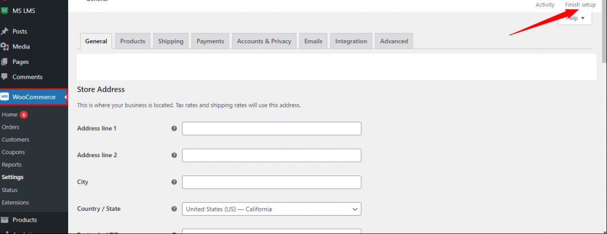Go to the Advanced tab
Screen dimensions: 607x234
pos(394,41)
